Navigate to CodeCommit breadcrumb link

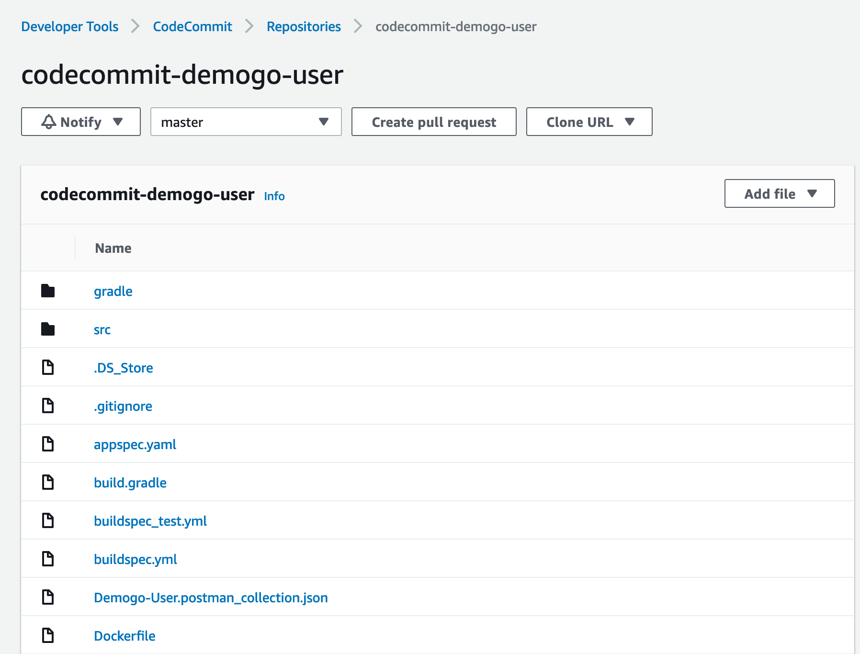(192, 26)
